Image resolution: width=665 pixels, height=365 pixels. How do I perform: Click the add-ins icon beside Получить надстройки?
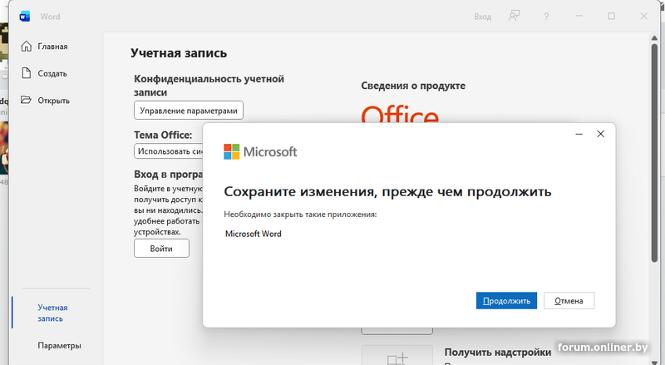(397, 356)
